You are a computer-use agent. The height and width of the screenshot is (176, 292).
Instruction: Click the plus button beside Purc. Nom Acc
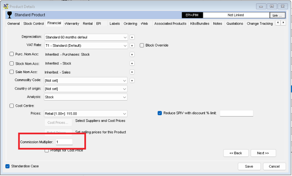pos(132,54)
